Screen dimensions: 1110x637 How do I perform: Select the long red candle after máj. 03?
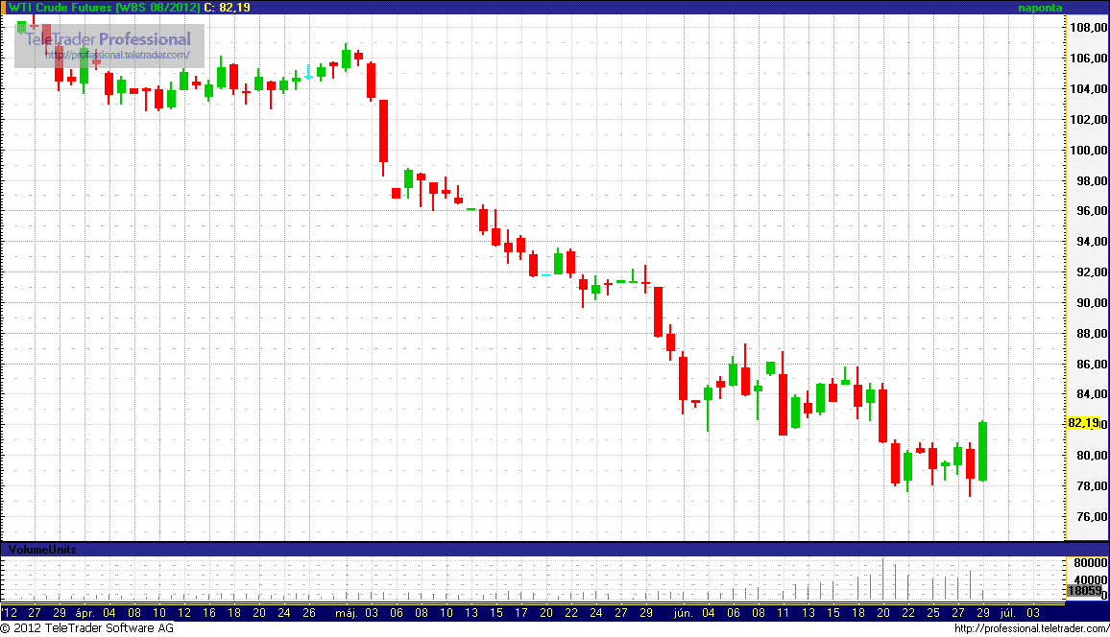[383, 131]
